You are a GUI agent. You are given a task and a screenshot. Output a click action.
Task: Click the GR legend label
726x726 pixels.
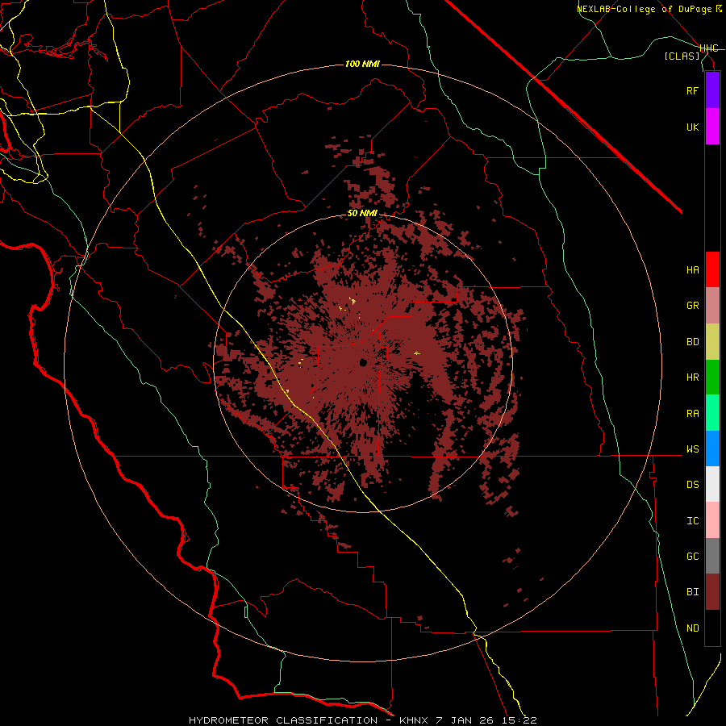click(x=692, y=306)
